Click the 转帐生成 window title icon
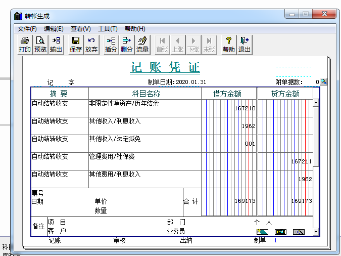341x256 pixels. point(18,16)
